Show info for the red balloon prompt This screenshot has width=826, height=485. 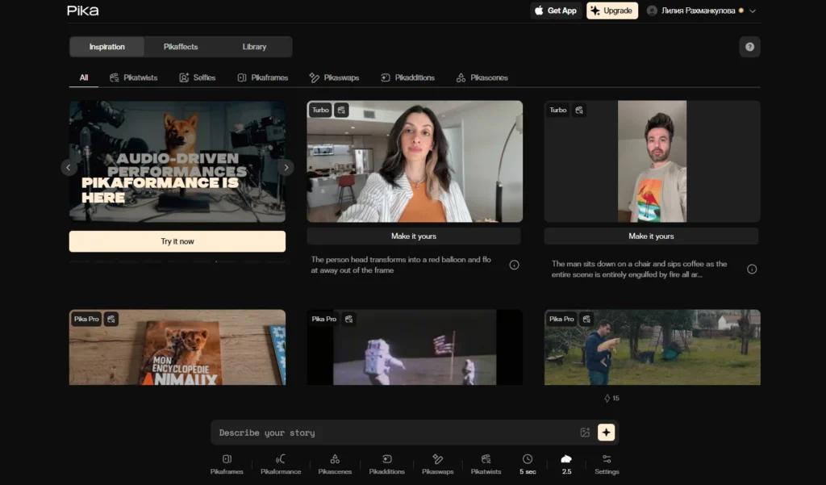coord(514,265)
